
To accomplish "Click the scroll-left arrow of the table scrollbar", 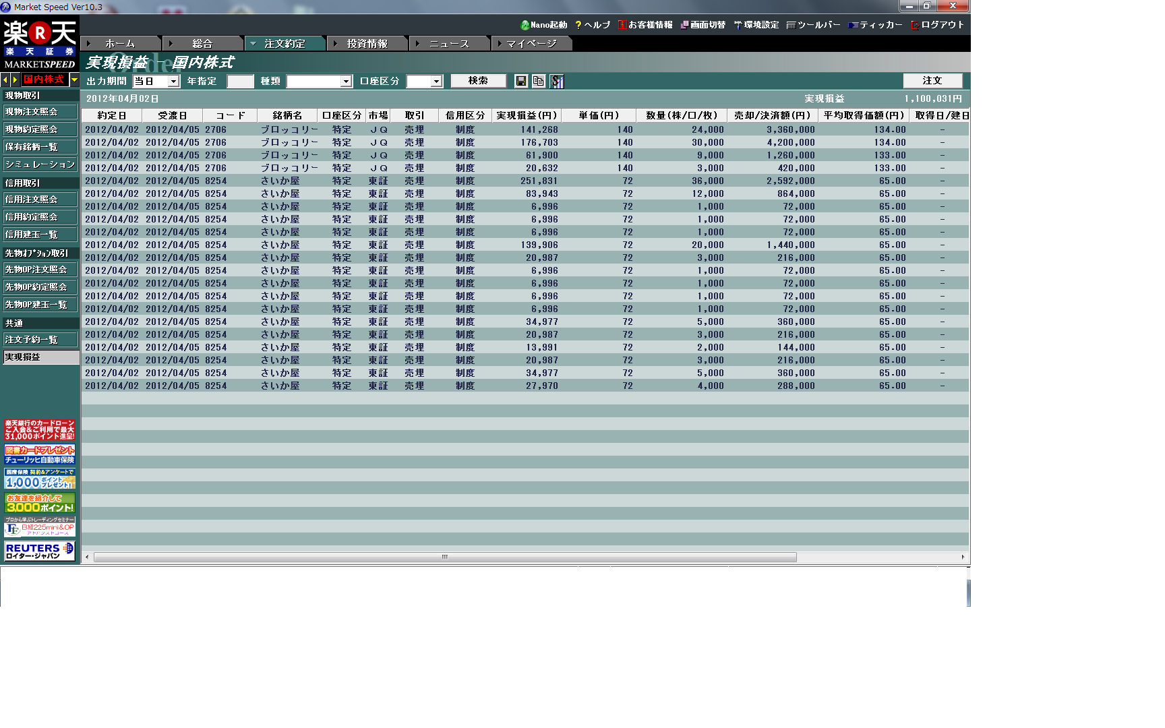I will (x=87, y=557).
